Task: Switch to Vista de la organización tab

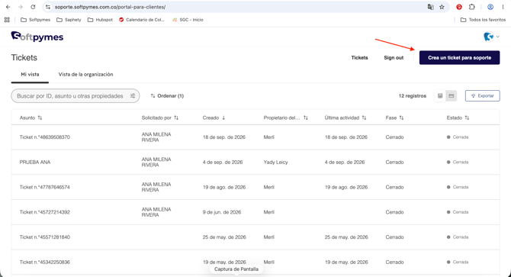Action: click(x=85, y=74)
